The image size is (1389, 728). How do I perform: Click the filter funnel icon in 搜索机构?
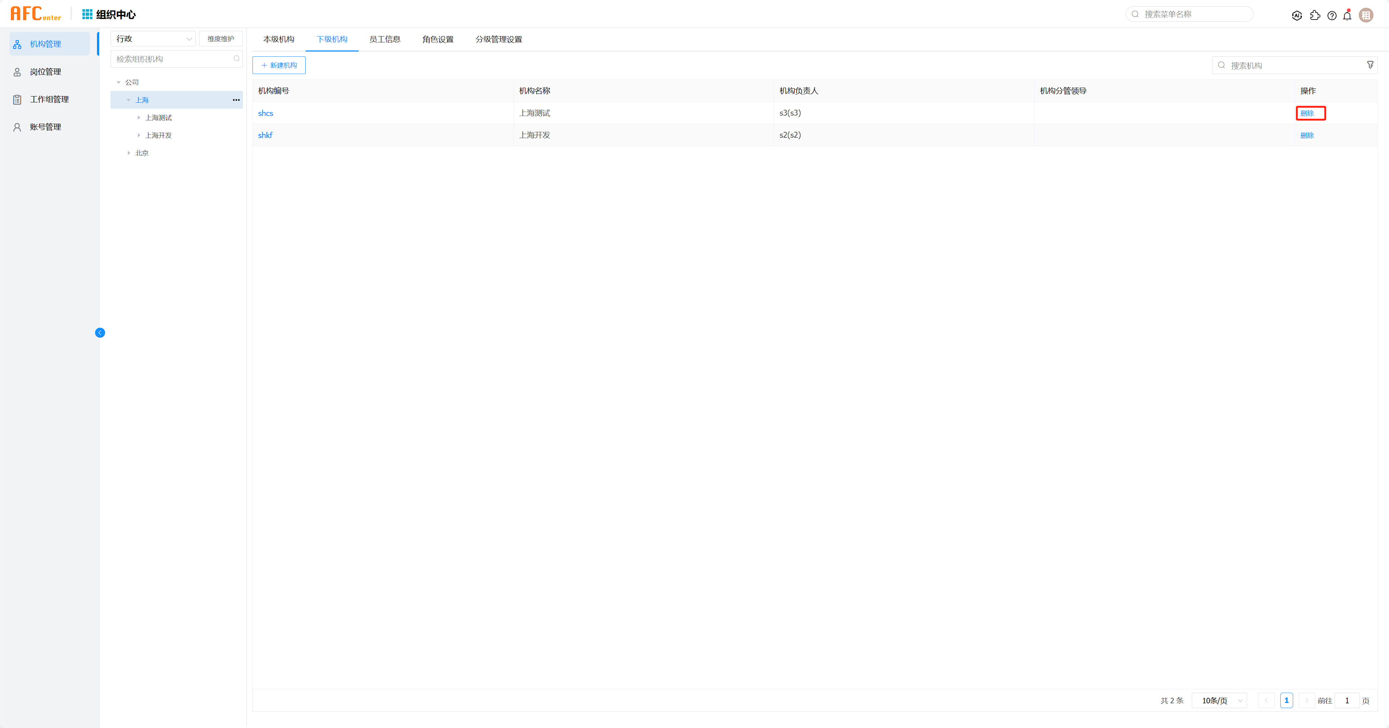[x=1370, y=65]
